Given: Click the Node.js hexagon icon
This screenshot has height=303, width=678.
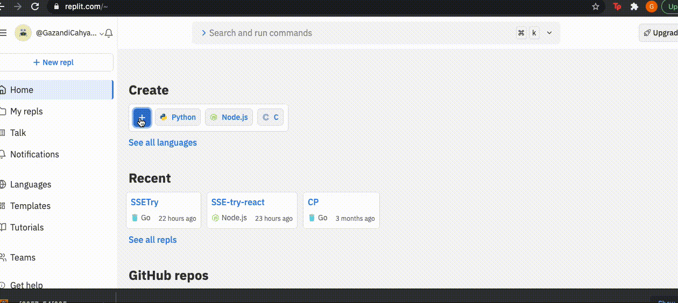Looking at the screenshot, I should click(x=214, y=117).
